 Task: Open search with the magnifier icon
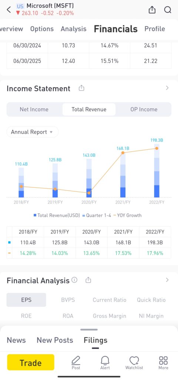click(168, 10)
